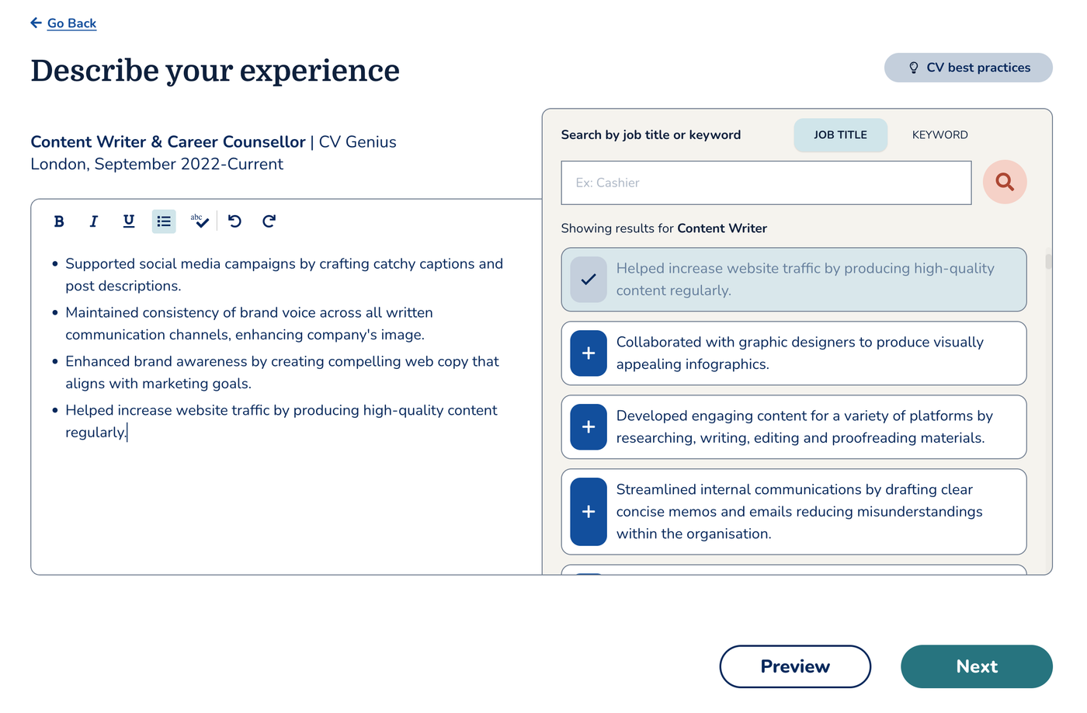The height and width of the screenshot is (713, 1087).
Task: Open CV best practices tips
Action: 968,68
